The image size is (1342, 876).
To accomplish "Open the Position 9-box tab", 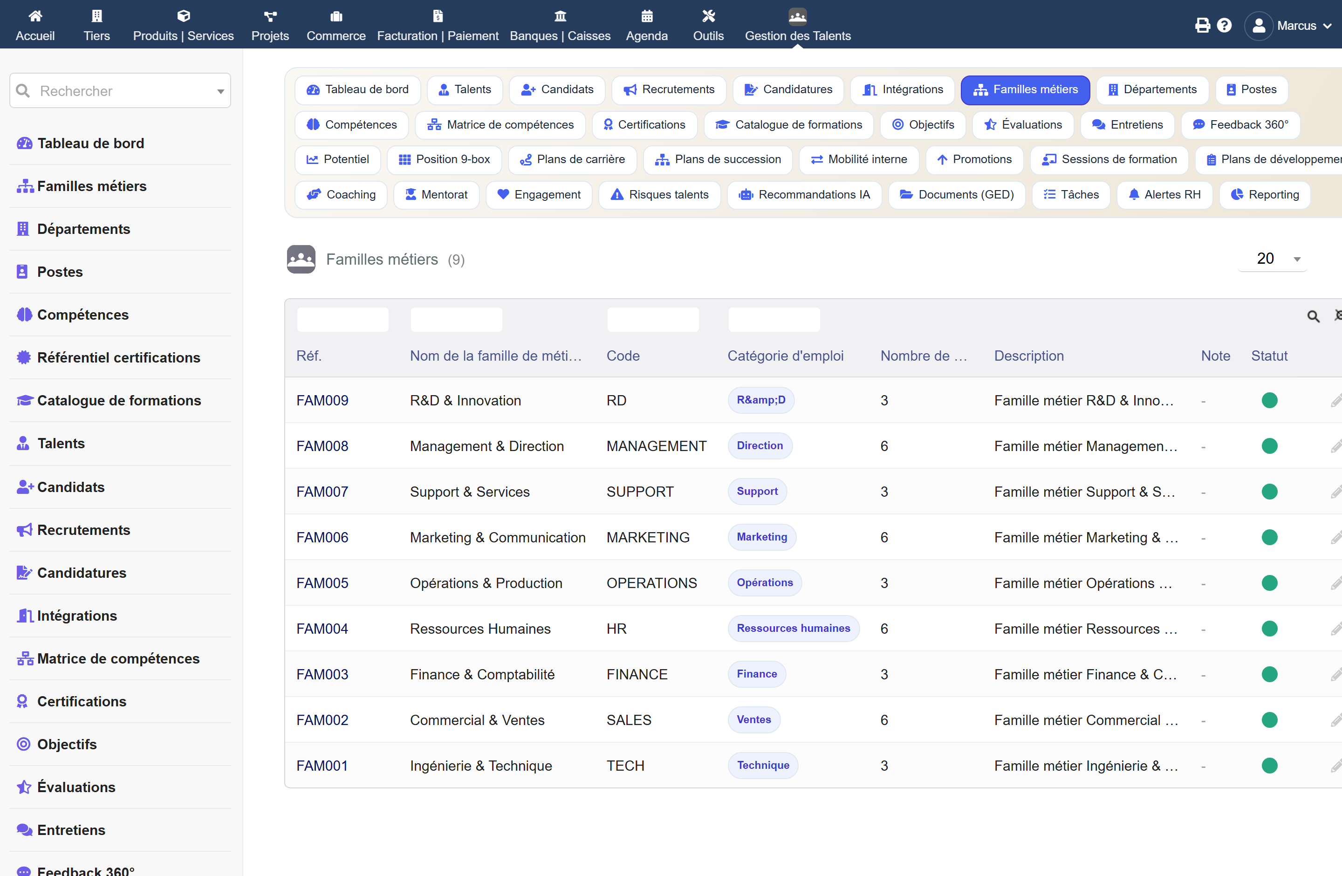I will (444, 159).
